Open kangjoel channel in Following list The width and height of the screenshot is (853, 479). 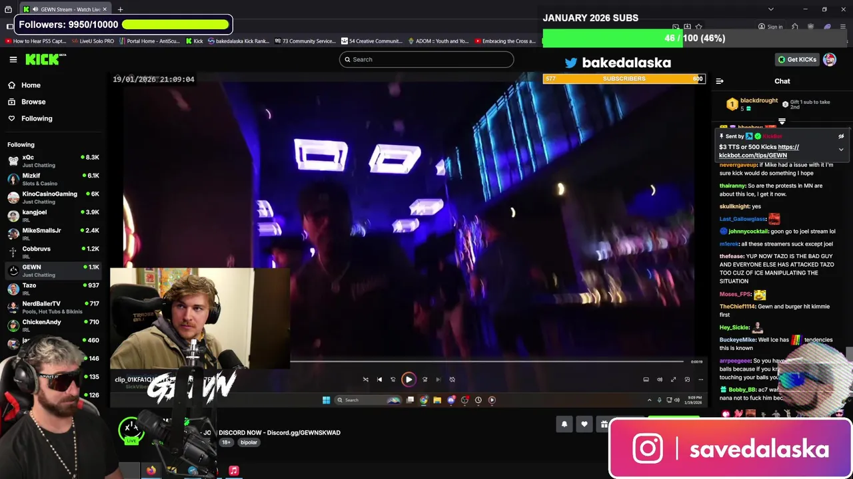click(x=52, y=216)
